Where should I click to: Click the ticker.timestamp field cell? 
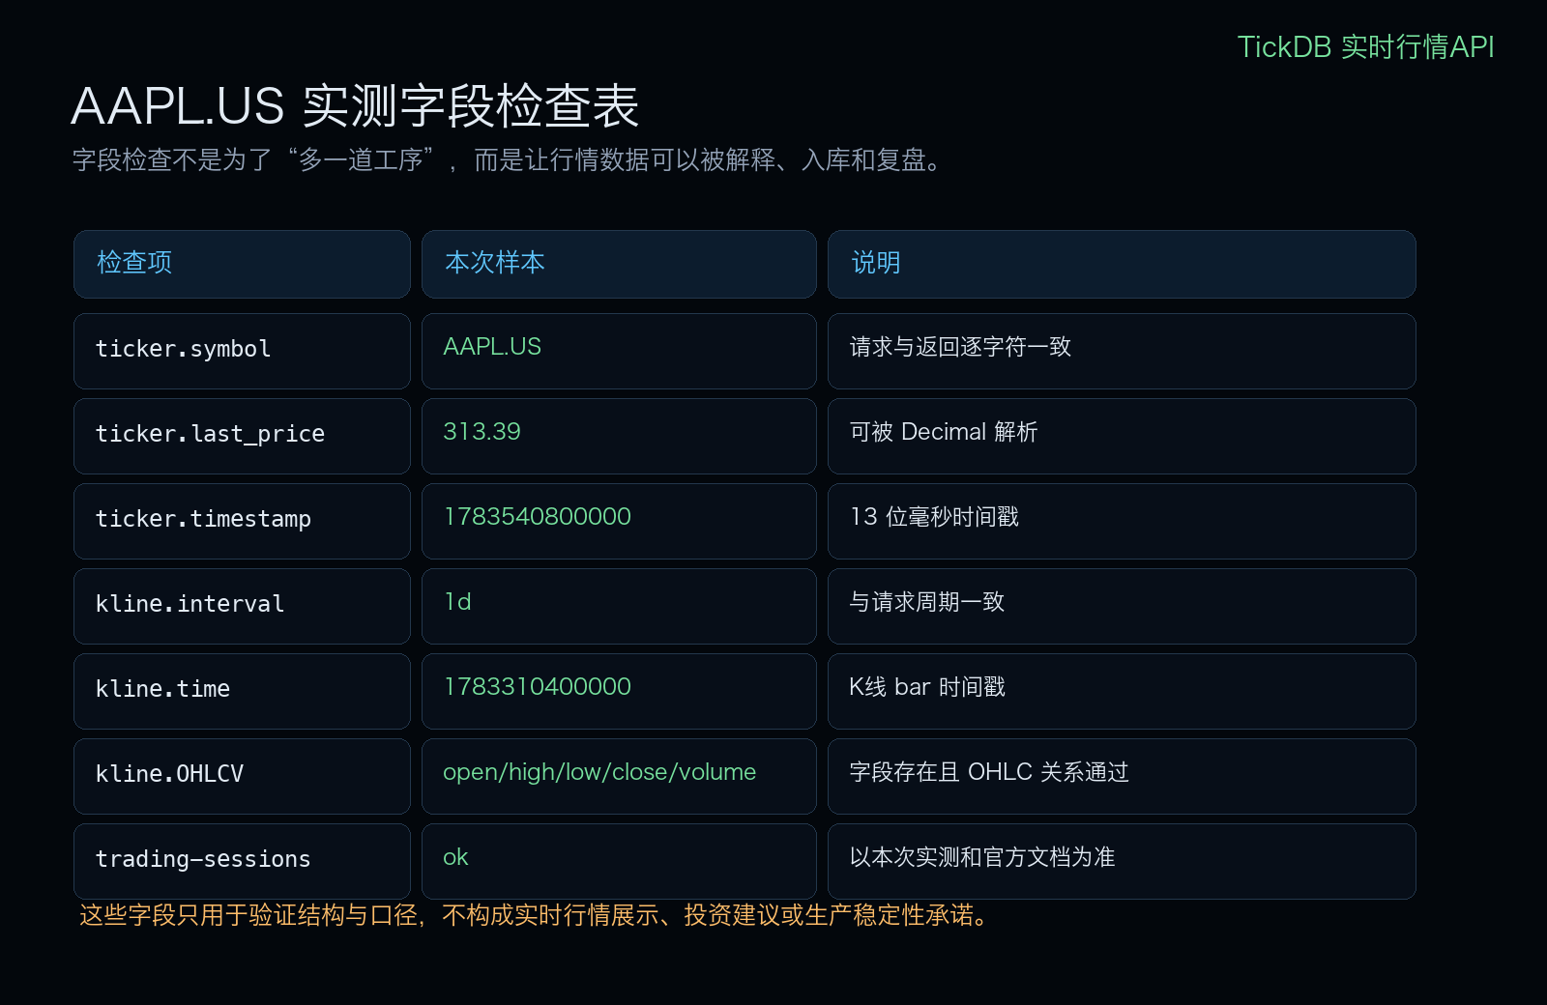coord(242,521)
